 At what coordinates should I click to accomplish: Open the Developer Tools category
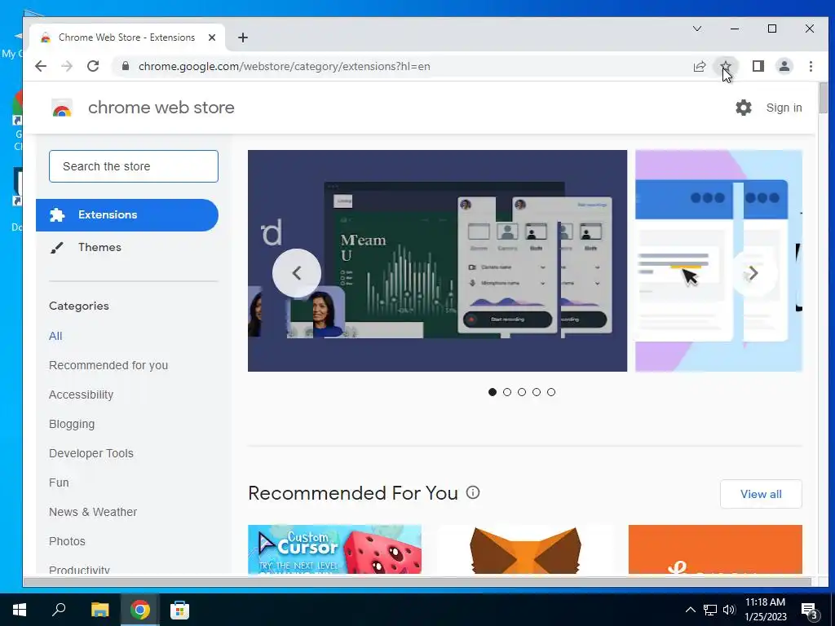(91, 453)
